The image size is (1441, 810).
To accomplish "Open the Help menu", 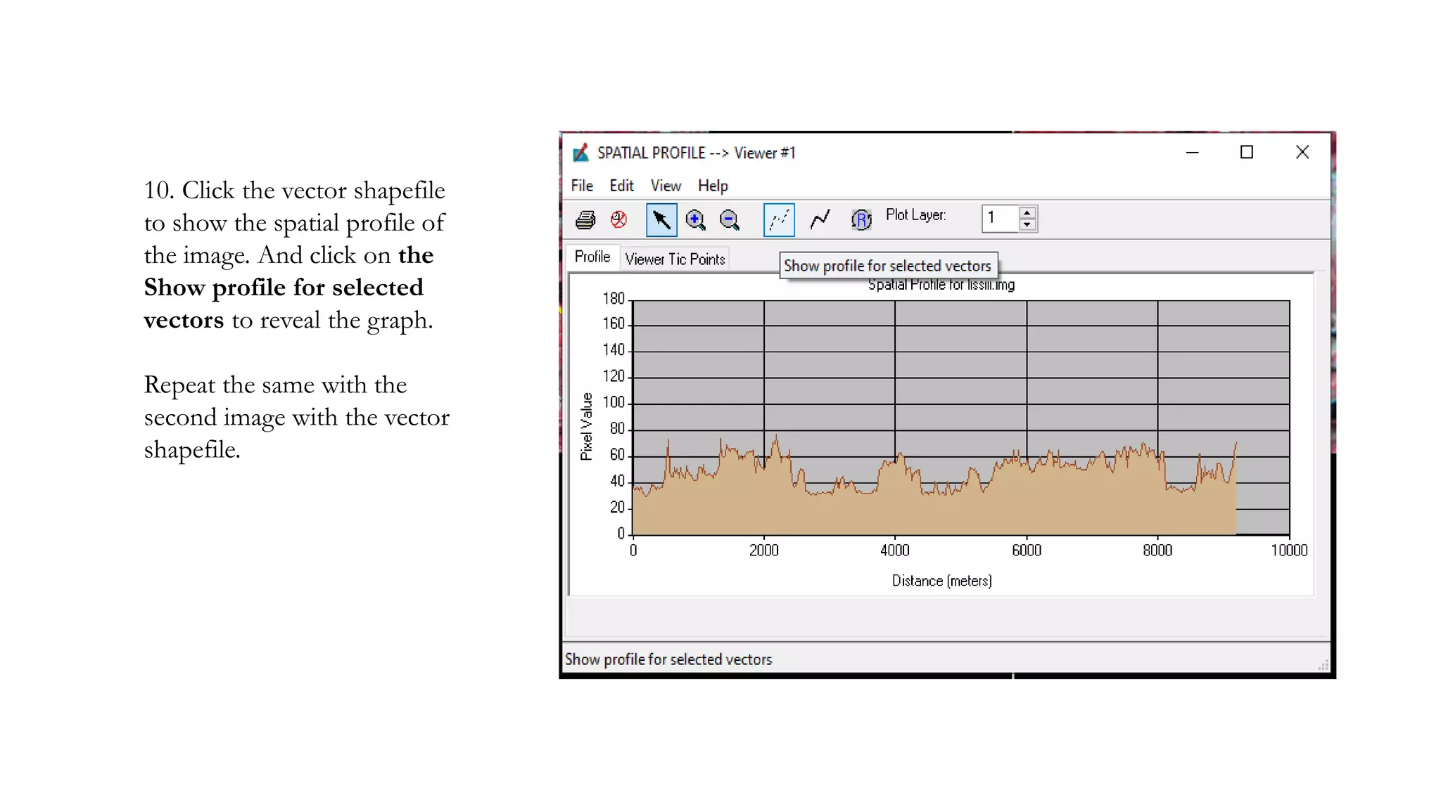I will pyautogui.click(x=713, y=186).
